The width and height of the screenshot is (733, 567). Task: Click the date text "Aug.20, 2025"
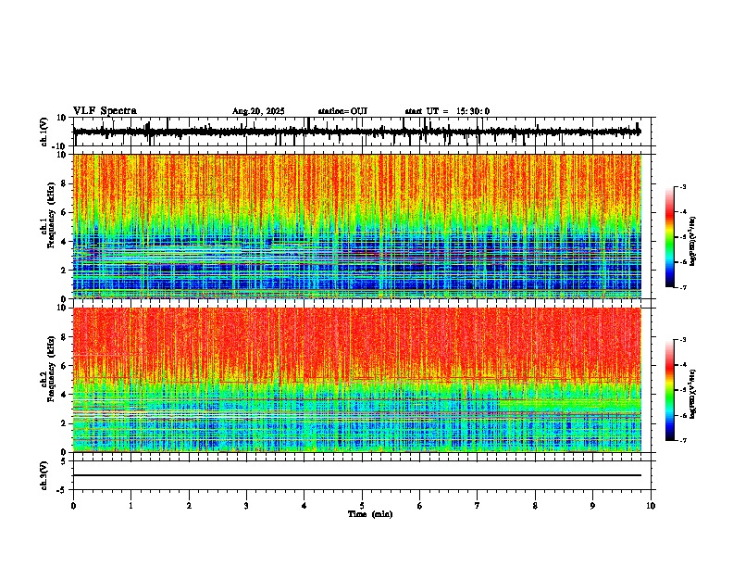click(x=258, y=111)
